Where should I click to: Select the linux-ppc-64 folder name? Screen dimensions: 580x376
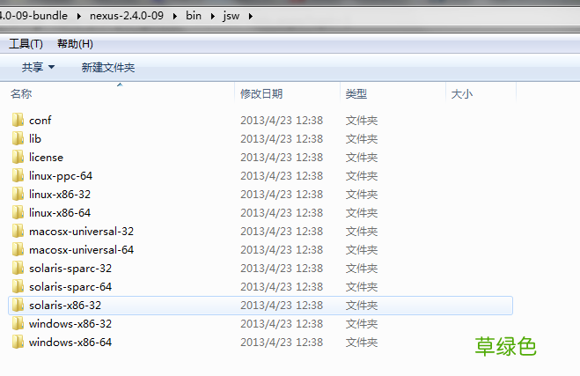[61, 176]
